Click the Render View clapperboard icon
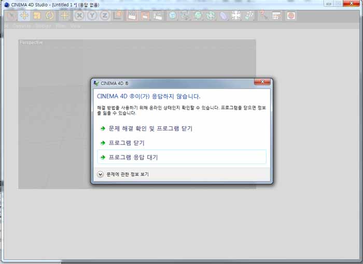363x264 pixels. pyautogui.click(x=132, y=16)
